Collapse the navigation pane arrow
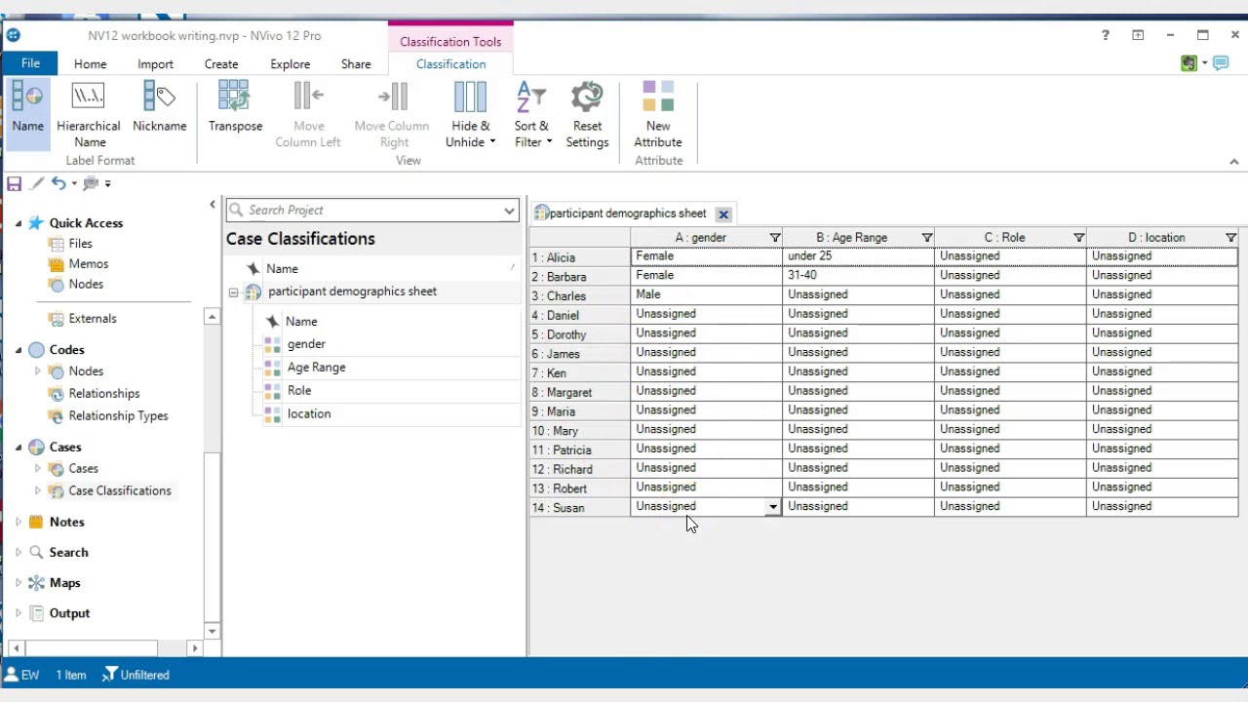The image size is (1248, 702). pos(213,204)
